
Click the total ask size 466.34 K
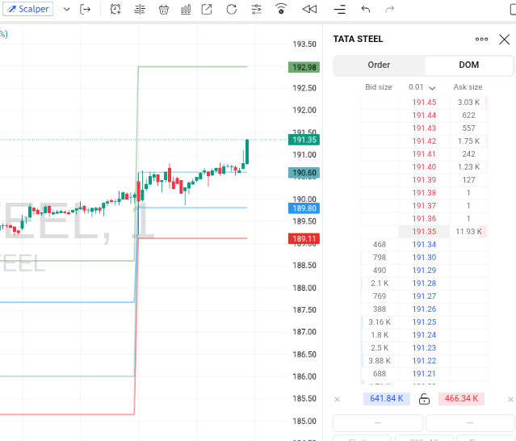(461, 398)
